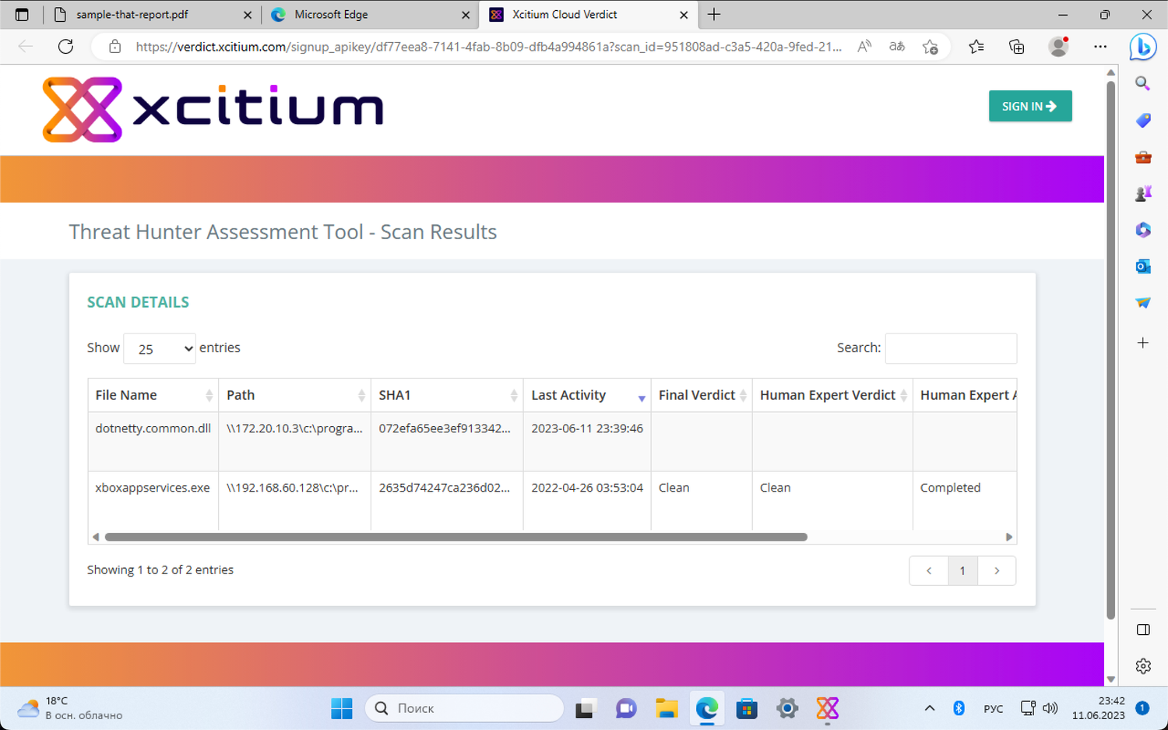This screenshot has height=730, width=1168.
Task: Click the browser address bar
Action: (x=488, y=47)
